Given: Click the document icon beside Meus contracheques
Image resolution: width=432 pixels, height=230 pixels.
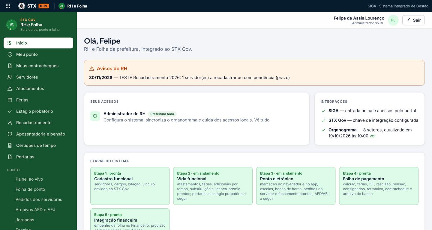Looking at the screenshot, I should [x=10, y=66].
